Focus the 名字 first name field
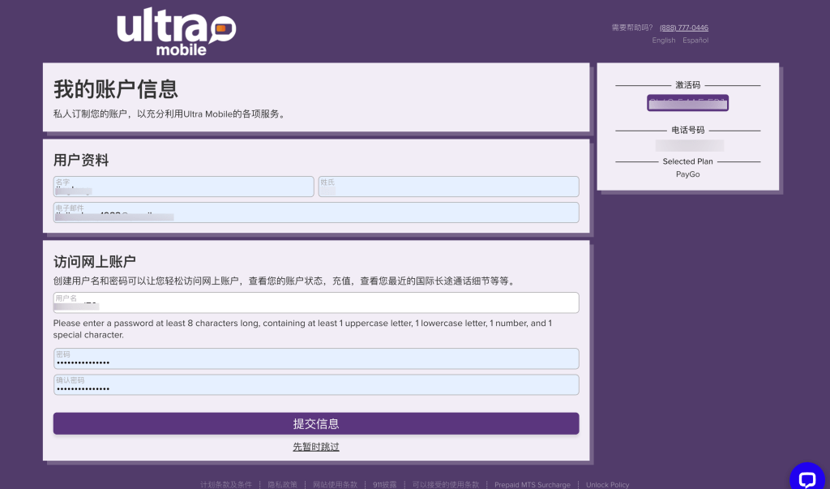The width and height of the screenshot is (830, 489). [x=184, y=187]
